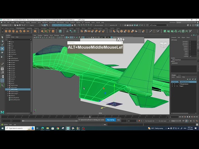
Task: Enable snap to grid magnet icon
Action: (79, 25)
